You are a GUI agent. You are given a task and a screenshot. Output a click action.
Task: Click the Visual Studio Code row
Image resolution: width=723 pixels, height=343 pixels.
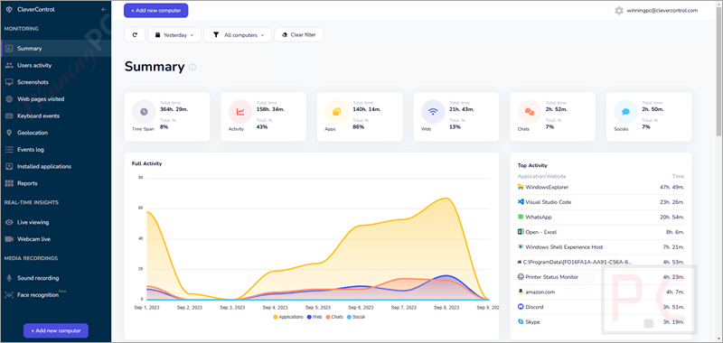click(601, 202)
